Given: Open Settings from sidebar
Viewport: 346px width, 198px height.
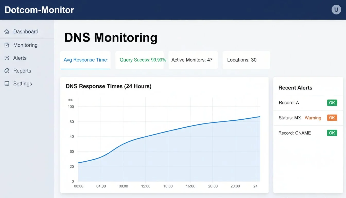Looking at the screenshot, I should coord(23,84).
